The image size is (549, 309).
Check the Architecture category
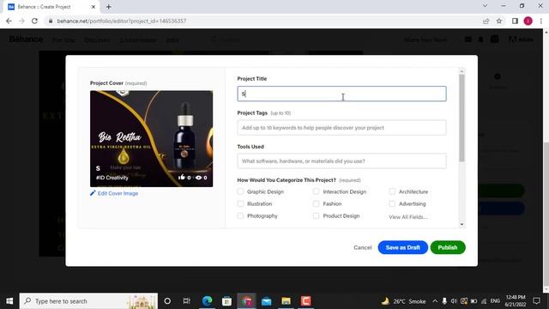click(392, 191)
